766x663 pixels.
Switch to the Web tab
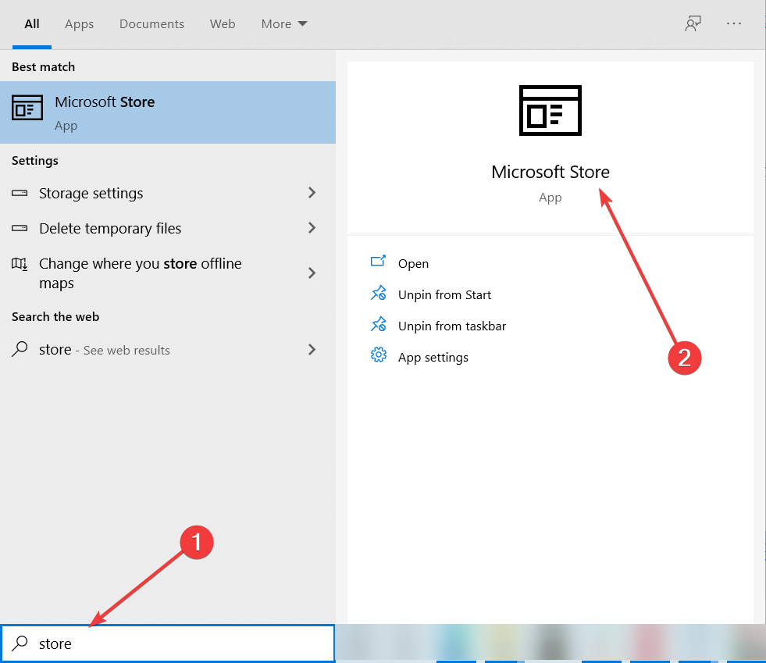(x=223, y=24)
